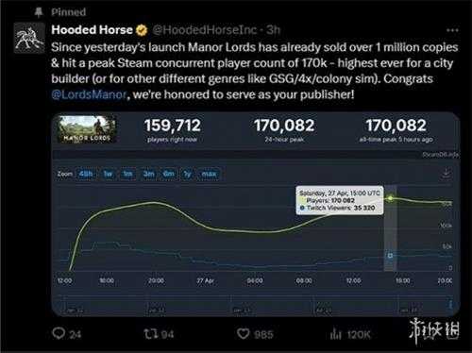
Task: Click the chart download icon
Action: point(446,174)
